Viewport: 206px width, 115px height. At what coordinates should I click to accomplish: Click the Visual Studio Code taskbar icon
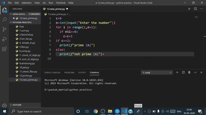click(x=124, y=111)
